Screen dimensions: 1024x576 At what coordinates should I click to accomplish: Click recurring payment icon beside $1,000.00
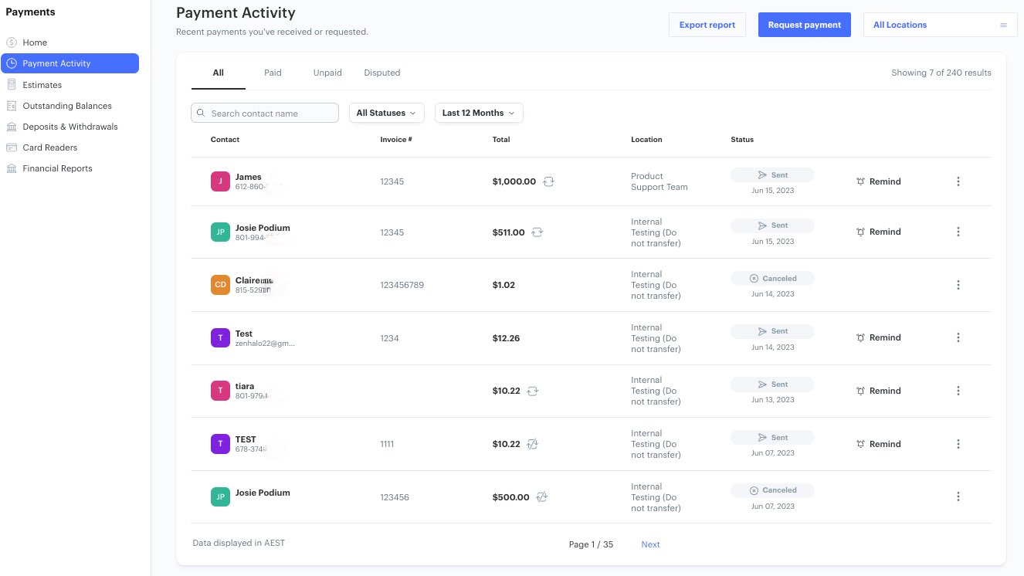548,181
